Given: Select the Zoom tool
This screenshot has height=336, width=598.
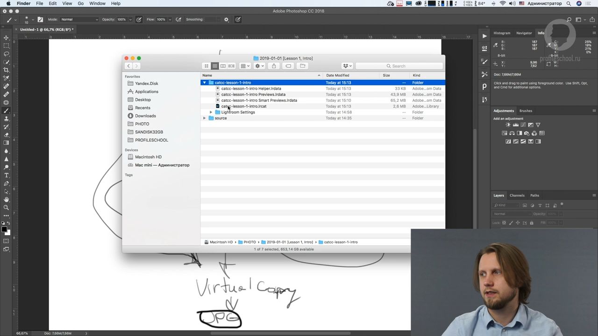Looking at the screenshot, I should [x=6, y=208].
